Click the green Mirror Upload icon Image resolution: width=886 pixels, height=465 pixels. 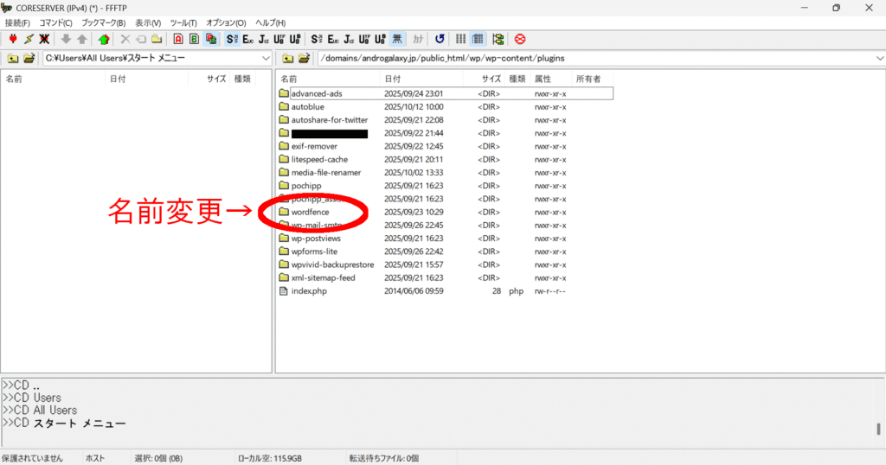104,39
